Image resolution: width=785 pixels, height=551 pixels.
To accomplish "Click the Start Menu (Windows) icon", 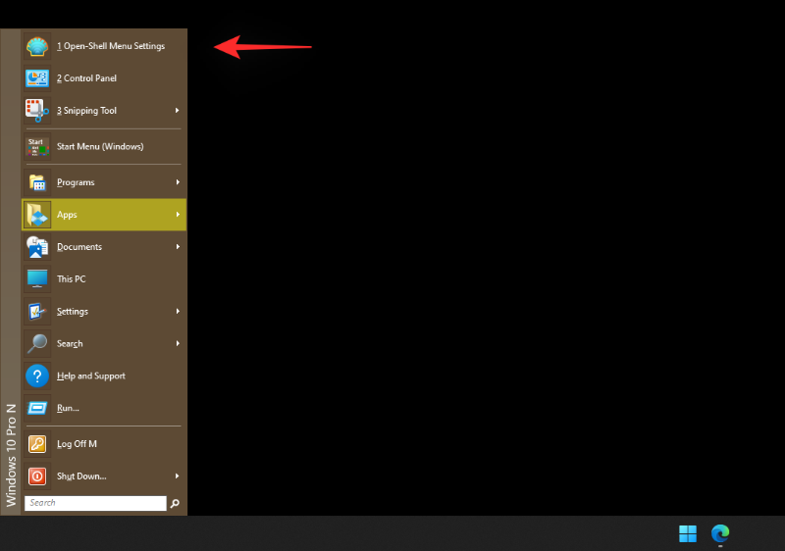I will 37,147.
